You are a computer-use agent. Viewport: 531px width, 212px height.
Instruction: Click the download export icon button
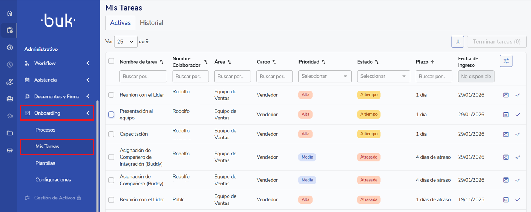click(458, 42)
